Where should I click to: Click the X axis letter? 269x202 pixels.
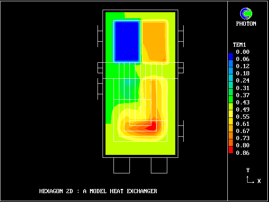[x=259, y=181]
